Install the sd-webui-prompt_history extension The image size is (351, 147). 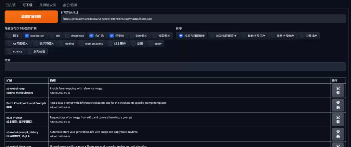coord(338,134)
